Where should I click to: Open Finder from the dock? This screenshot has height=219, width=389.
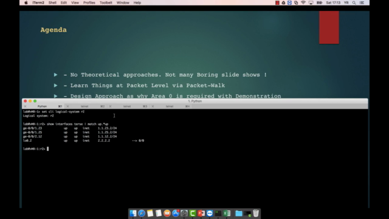tap(133, 214)
